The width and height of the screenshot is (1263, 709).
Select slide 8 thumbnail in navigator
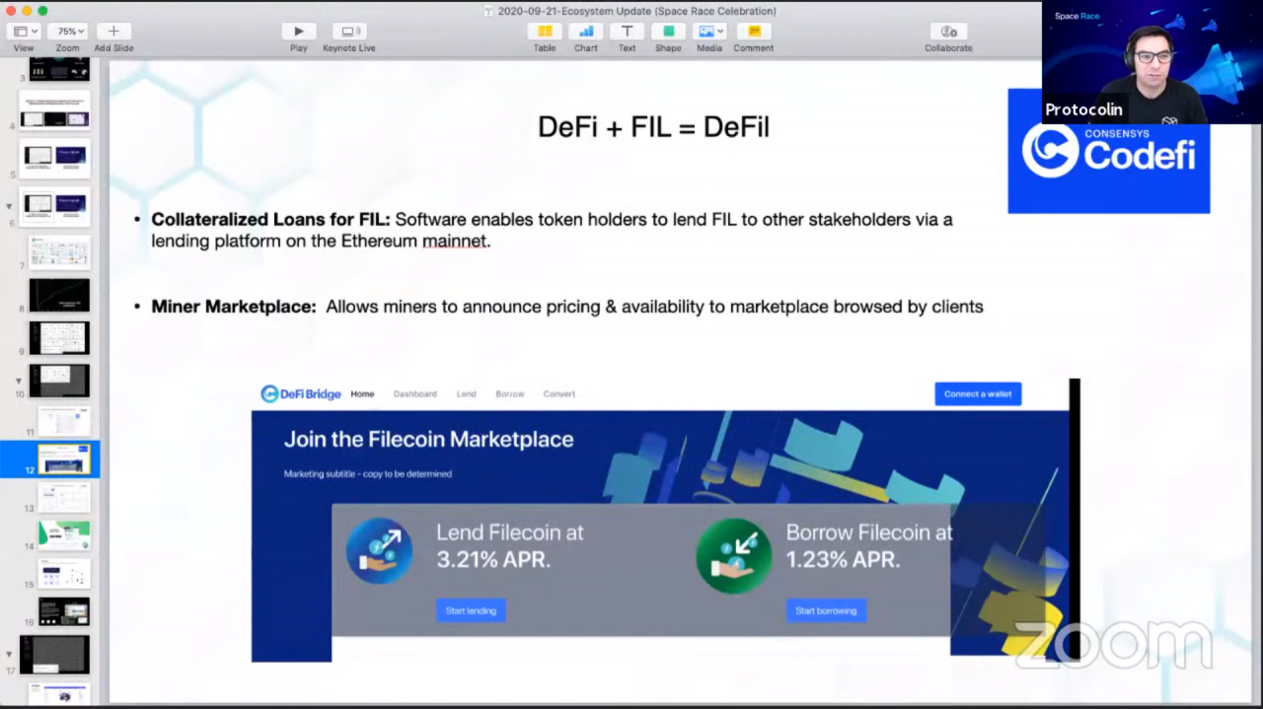59,295
